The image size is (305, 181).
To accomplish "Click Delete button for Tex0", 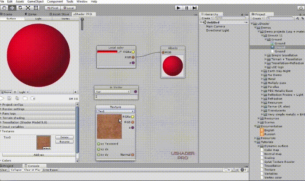I will 64,137.
